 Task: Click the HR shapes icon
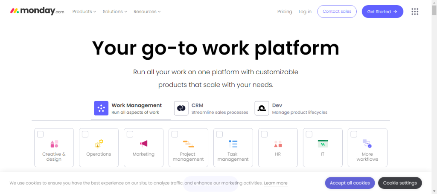click(x=278, y=144)
